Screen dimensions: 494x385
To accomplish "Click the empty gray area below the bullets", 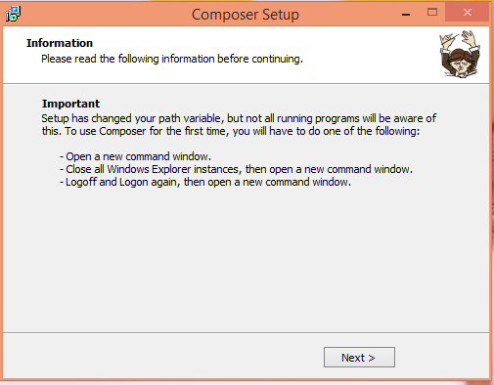I will [x=246, y=261].
